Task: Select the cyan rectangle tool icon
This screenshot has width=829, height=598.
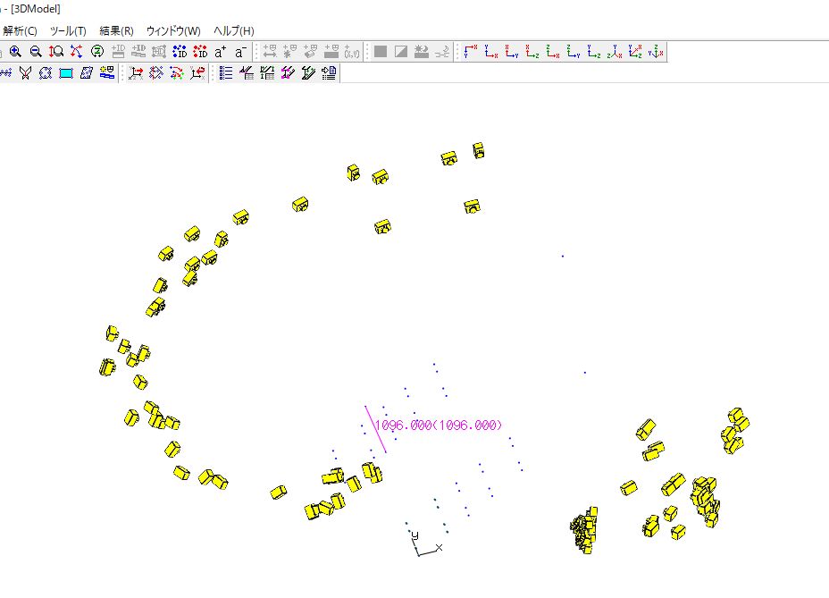Action: tap(66, 73)
